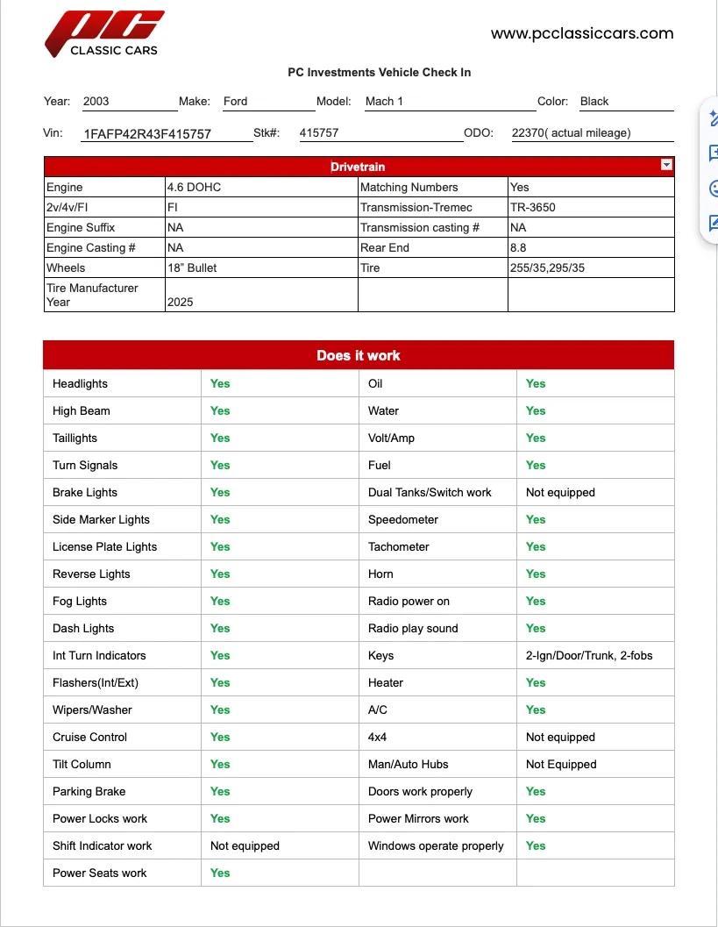Select the 'Does it work' section header
Image resolution: width=718 pixels, height=927 pixels.
tap(359, 355)
